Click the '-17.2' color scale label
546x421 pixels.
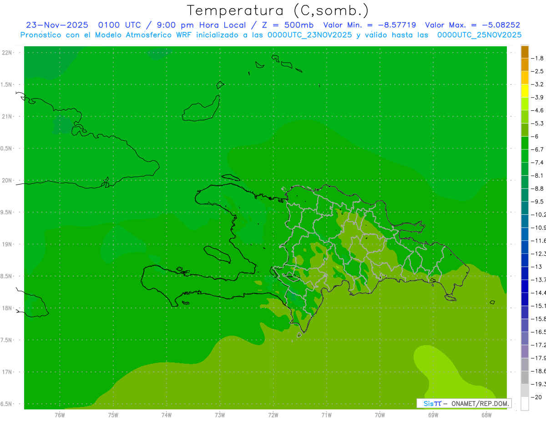[539, 345]
